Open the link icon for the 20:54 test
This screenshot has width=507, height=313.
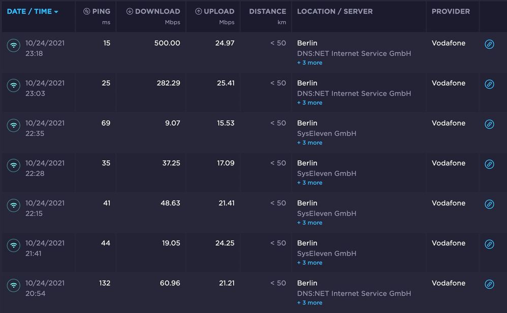coord(489,284)
